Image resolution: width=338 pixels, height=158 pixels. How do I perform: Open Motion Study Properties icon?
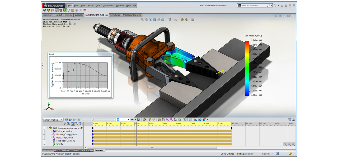click(x=190, y=120)
